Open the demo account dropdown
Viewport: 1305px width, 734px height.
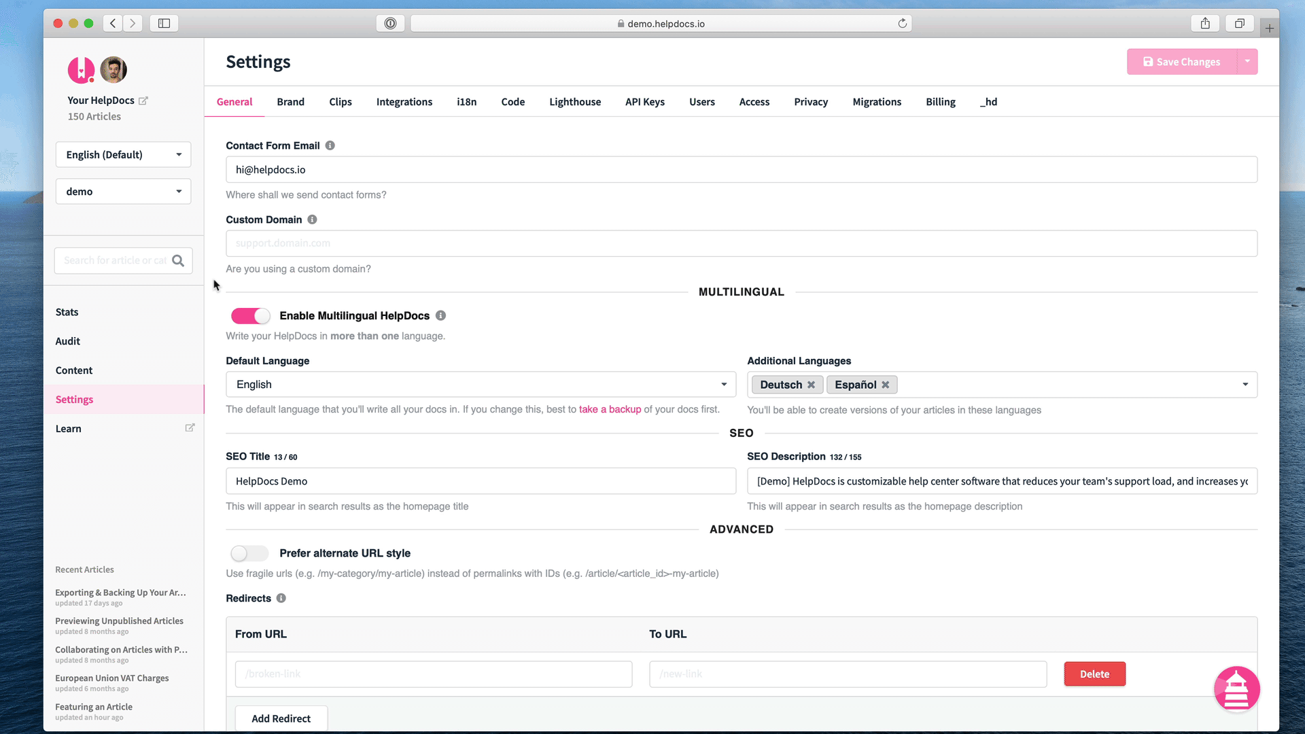tap(123, 192)
